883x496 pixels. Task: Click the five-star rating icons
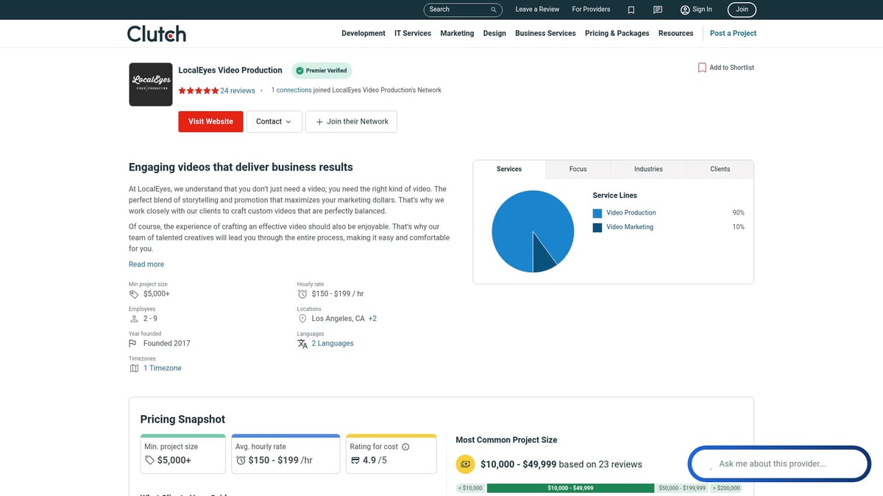point(198,90)
